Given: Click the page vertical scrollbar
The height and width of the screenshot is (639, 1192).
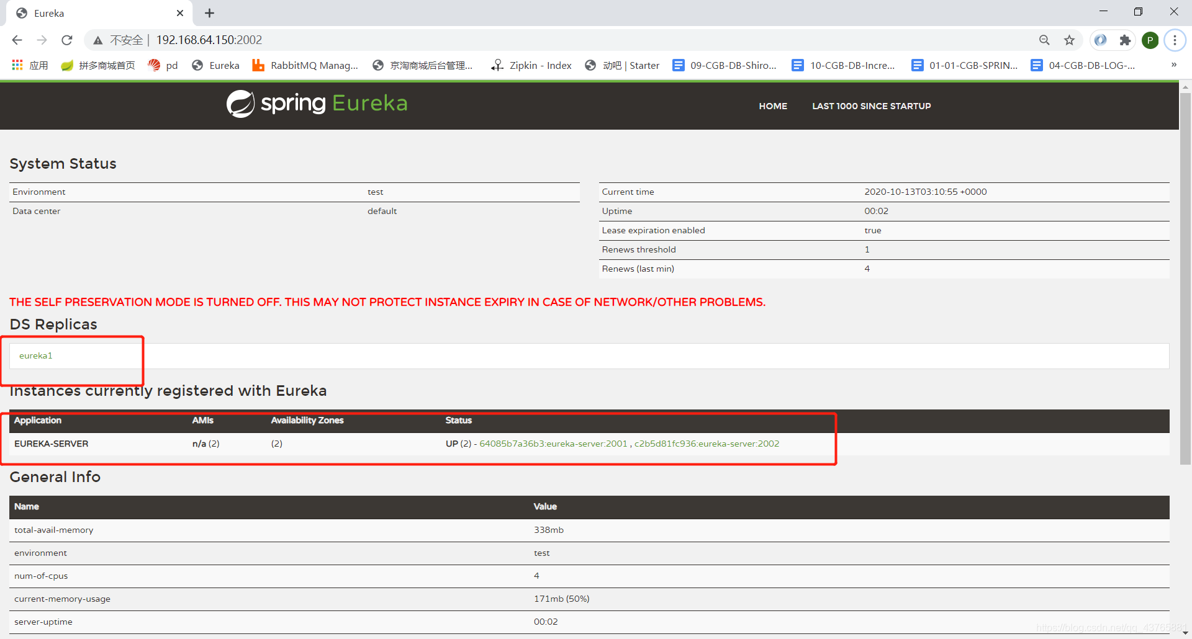Looking at the screenshot, I should 1185,279.
